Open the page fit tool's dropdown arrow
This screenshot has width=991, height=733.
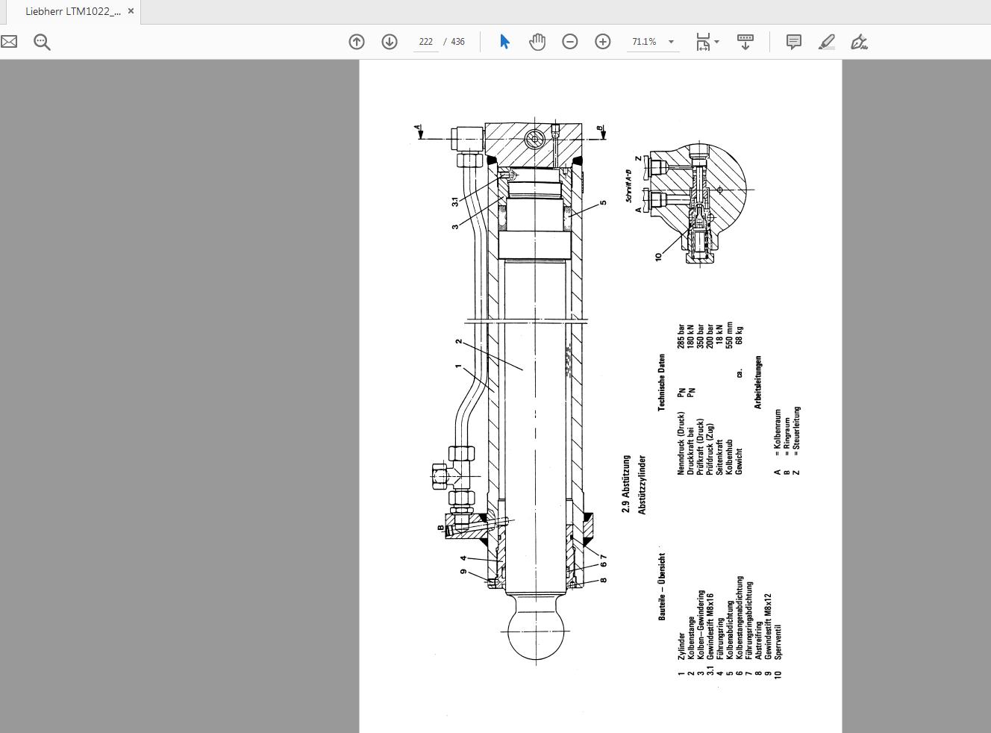coord(715,42)
